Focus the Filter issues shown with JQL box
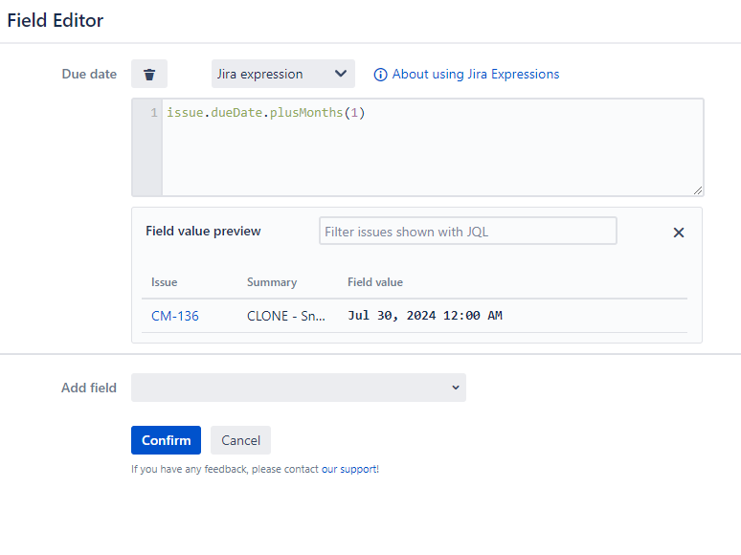 pyautogui.click(x=468, y=231)
